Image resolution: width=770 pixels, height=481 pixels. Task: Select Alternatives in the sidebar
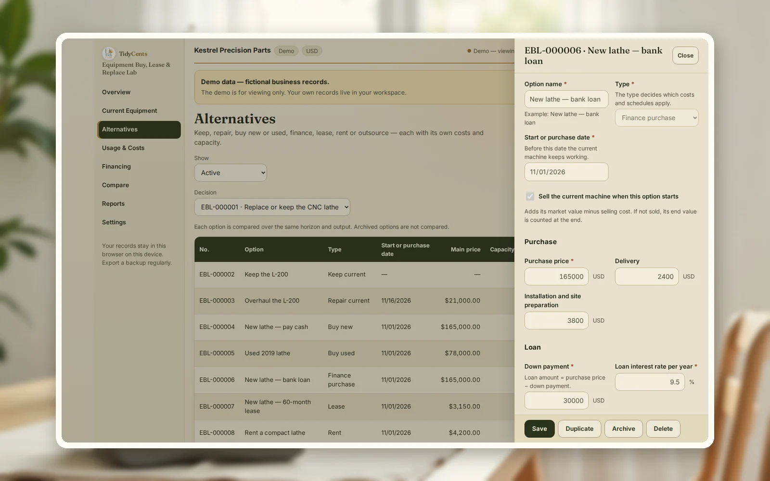[x=139, y=129]
